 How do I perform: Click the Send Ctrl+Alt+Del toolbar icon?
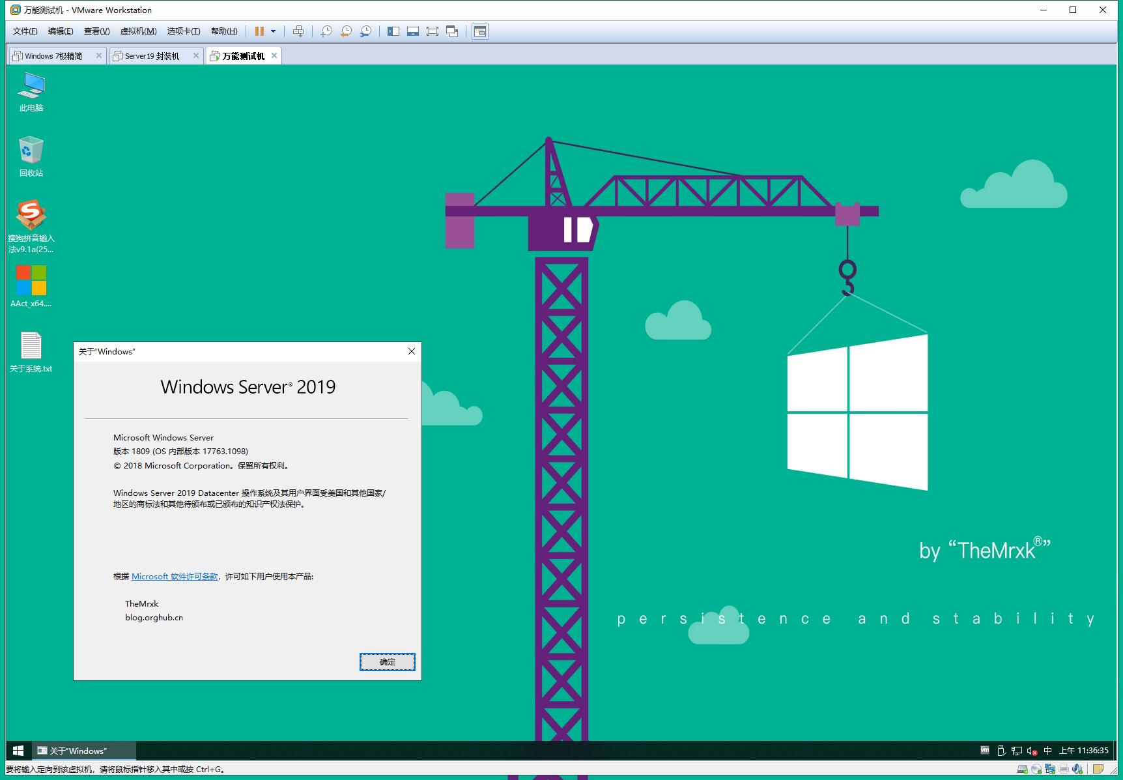coord(298,31)
